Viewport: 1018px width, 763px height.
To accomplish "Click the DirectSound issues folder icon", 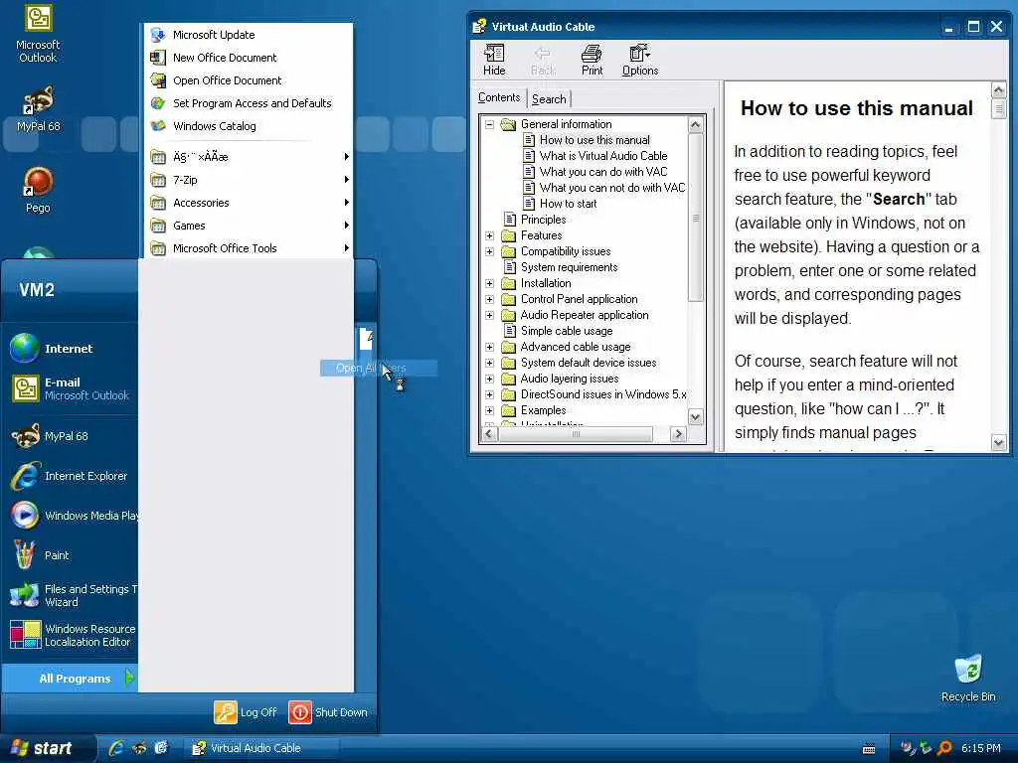I will (509, 394).
